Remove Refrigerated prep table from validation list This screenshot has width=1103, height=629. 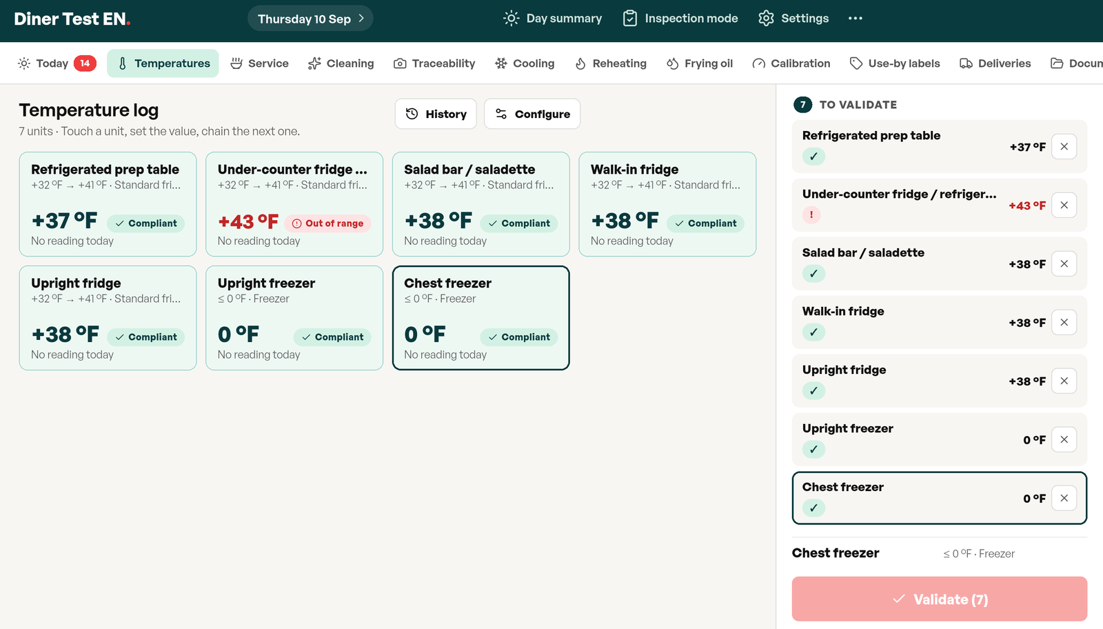point(1064,146)
